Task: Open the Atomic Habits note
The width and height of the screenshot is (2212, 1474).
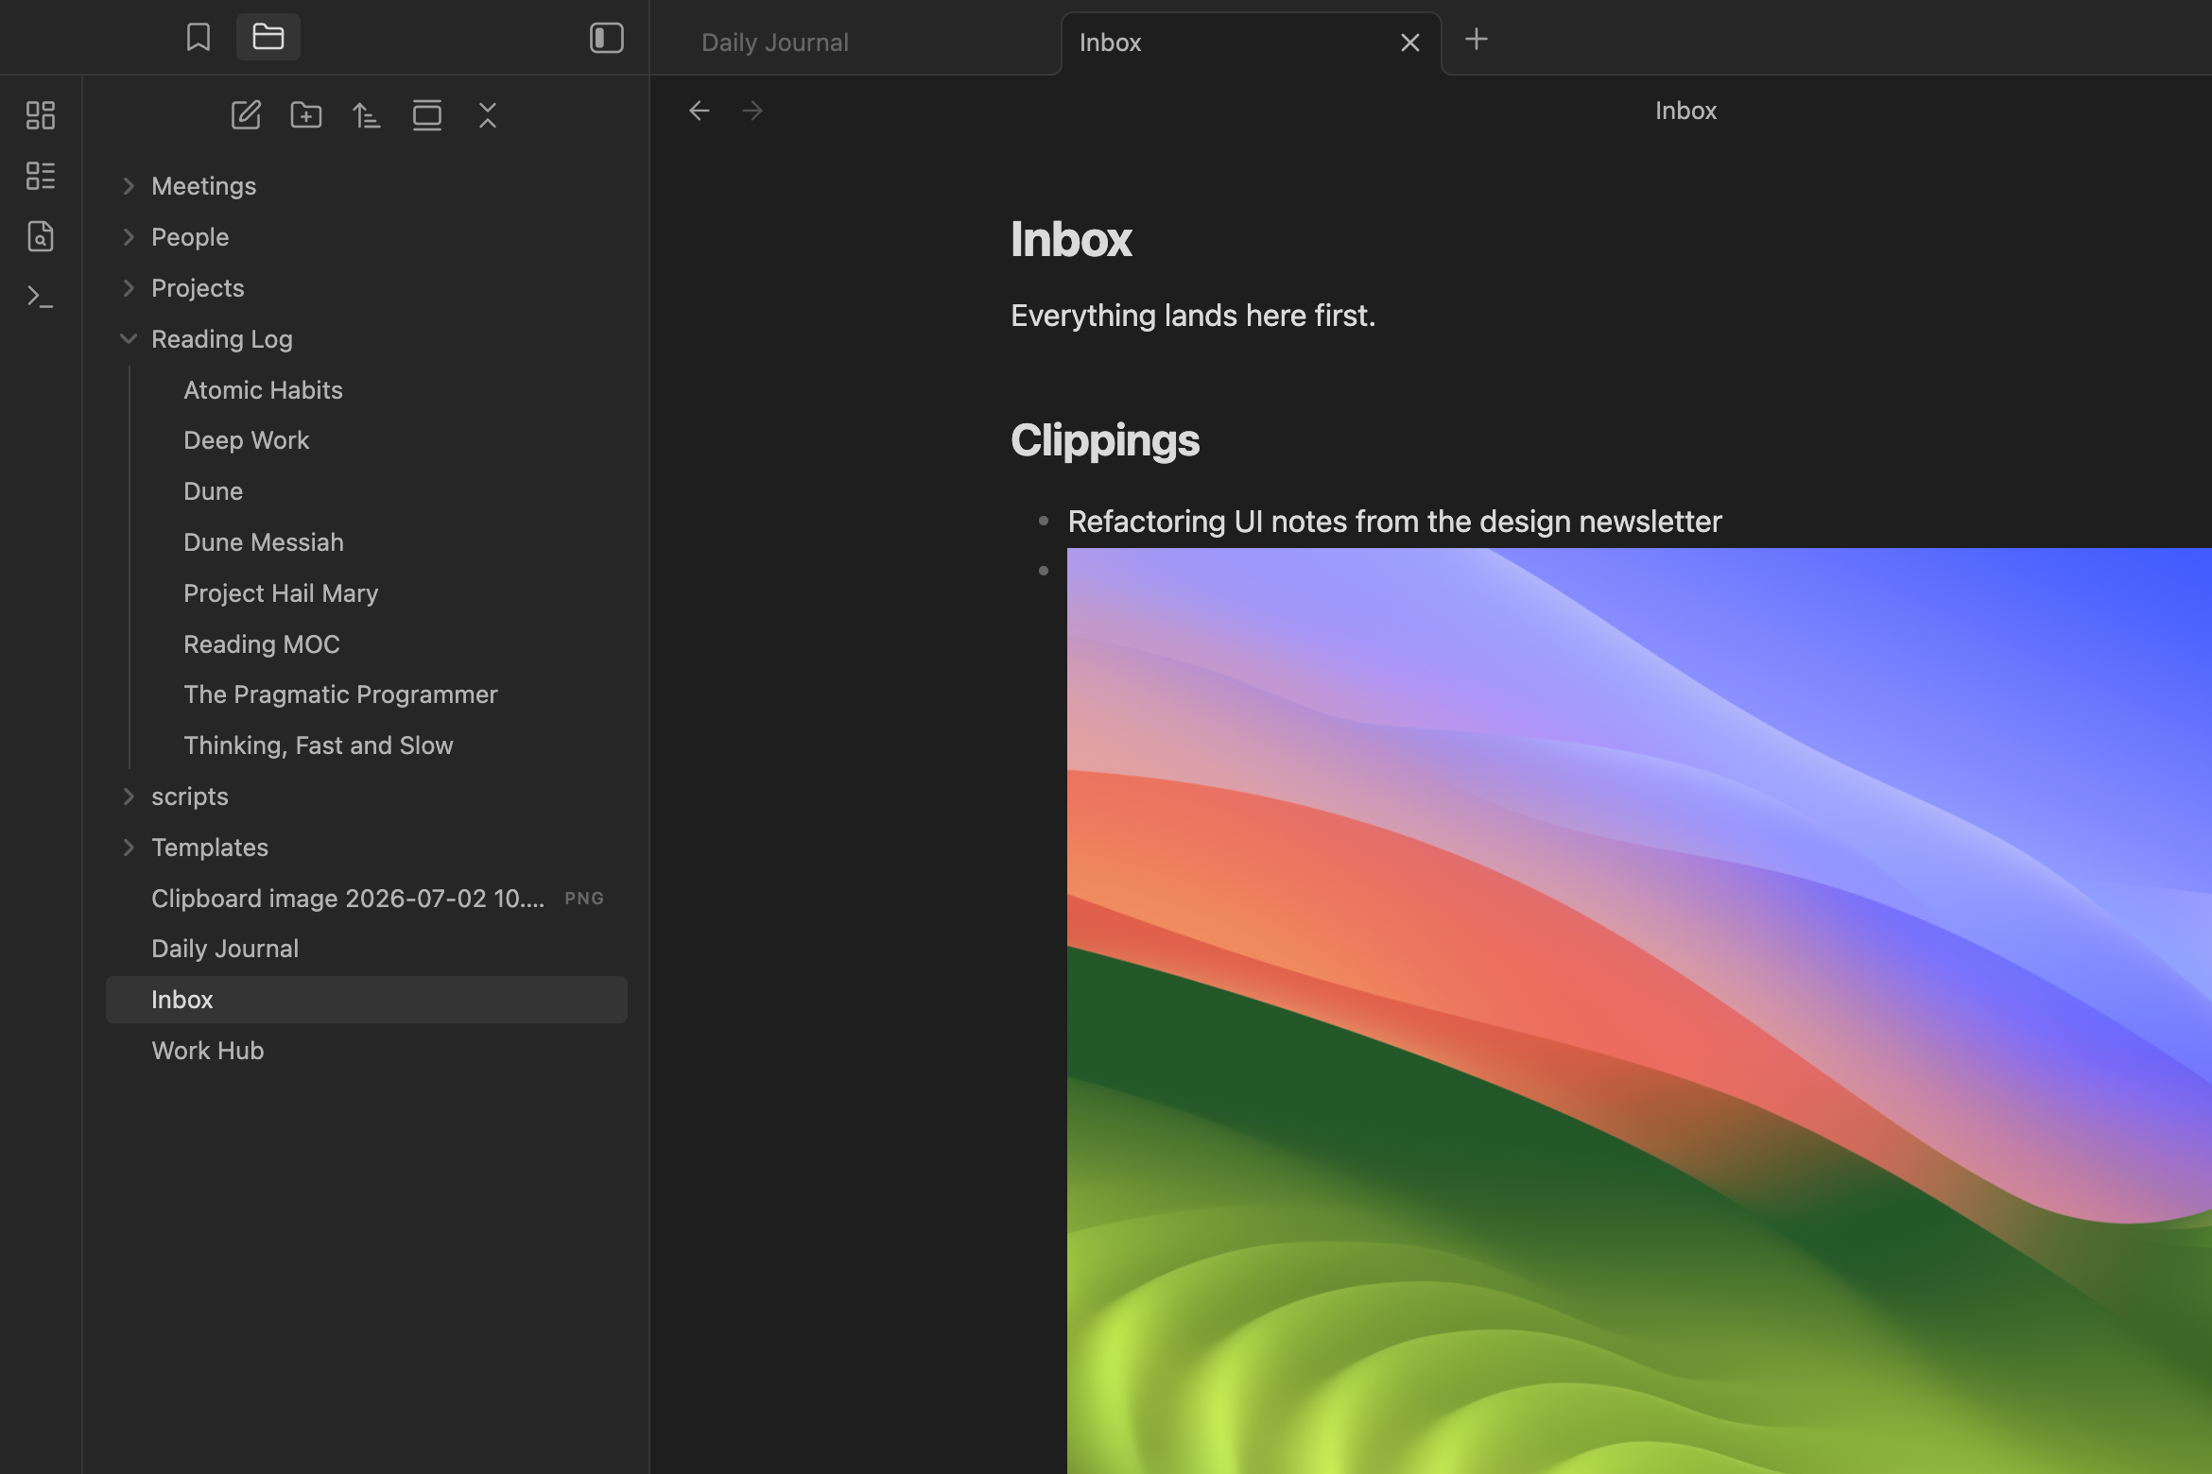Action: (383, 390)
